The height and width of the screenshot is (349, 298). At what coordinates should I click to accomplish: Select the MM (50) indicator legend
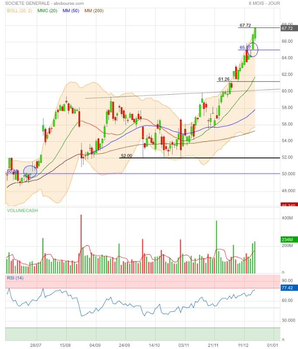[71, 10]
